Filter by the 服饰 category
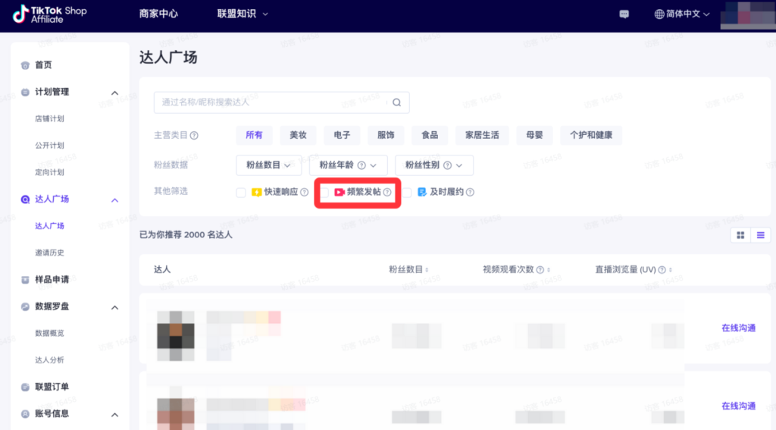Viewport: 776px width, 430px height. click(386, 135)
